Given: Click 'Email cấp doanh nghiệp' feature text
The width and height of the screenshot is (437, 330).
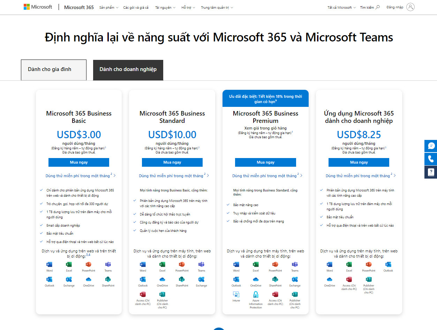Looking at the screenshot, I should (x=63, y=225).
